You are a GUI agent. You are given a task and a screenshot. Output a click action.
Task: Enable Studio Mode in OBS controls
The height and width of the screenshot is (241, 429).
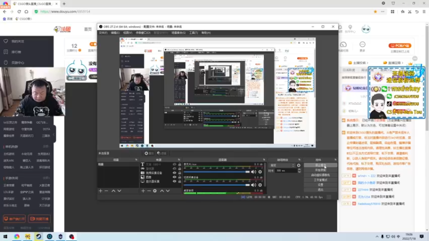click(320, 180)
